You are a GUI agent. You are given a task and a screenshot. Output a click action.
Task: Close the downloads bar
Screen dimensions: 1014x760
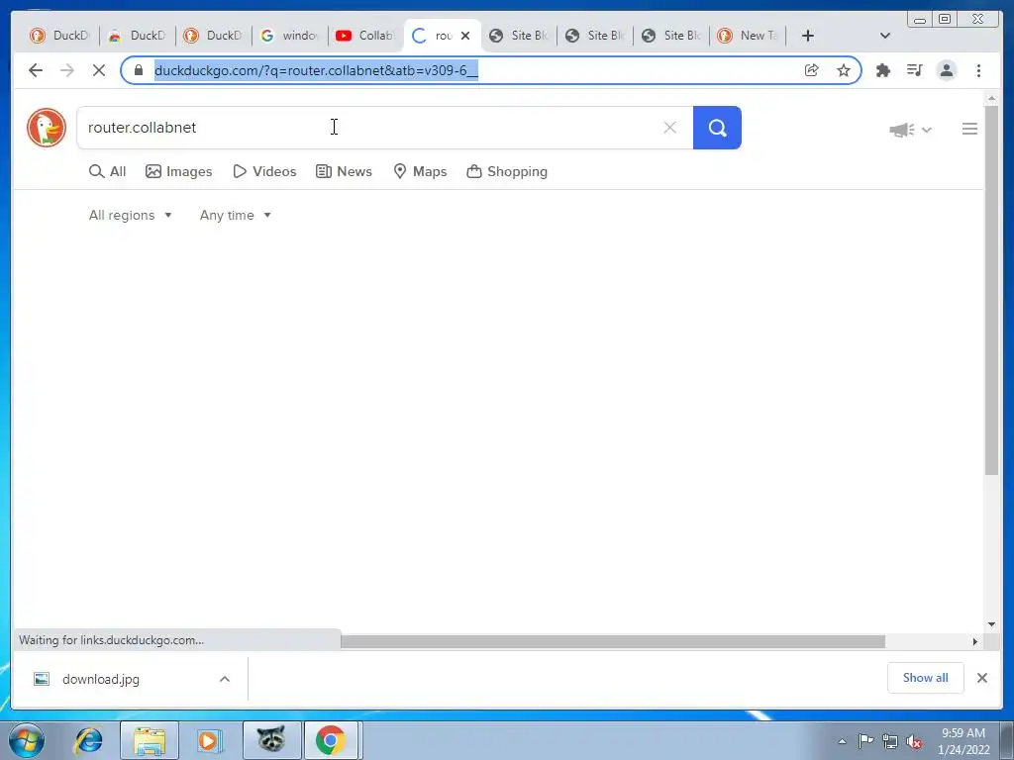(x=981, y=677)
